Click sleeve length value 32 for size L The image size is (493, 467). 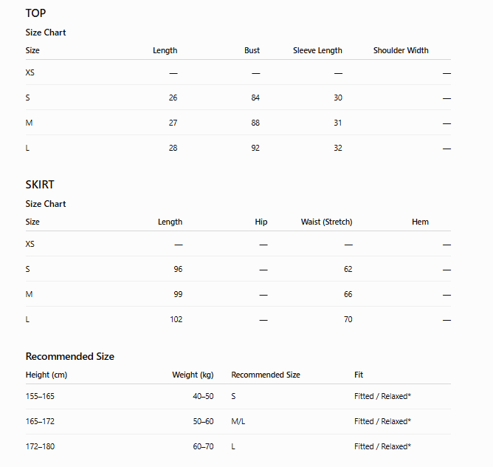tap(338, 148)
